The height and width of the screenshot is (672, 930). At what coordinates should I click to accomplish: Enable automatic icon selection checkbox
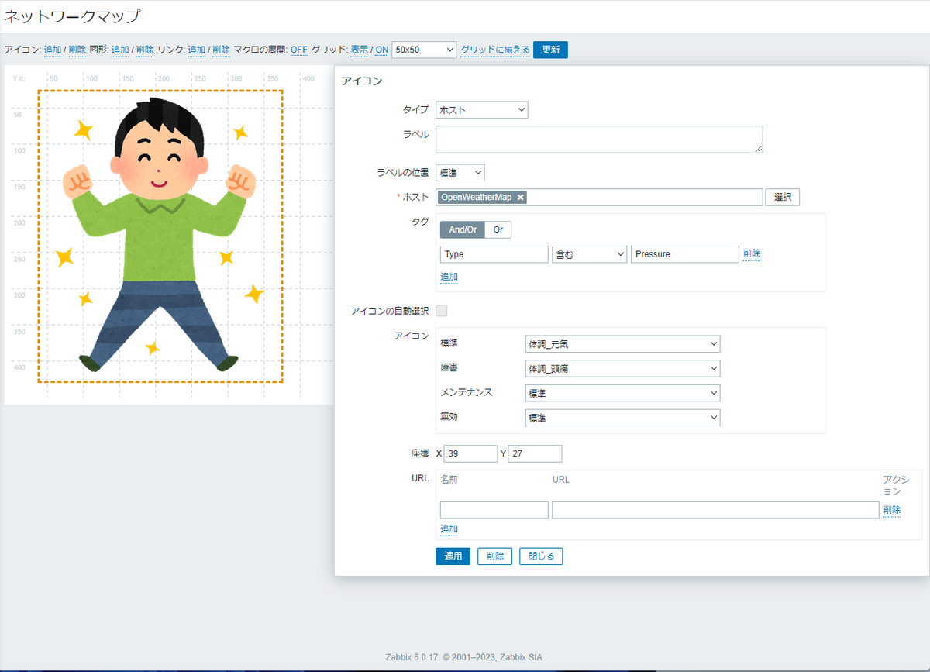pyautogui.click(x=442, y=311)
